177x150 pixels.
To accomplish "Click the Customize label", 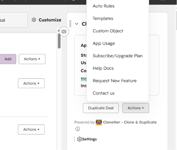I will (50, 20).
